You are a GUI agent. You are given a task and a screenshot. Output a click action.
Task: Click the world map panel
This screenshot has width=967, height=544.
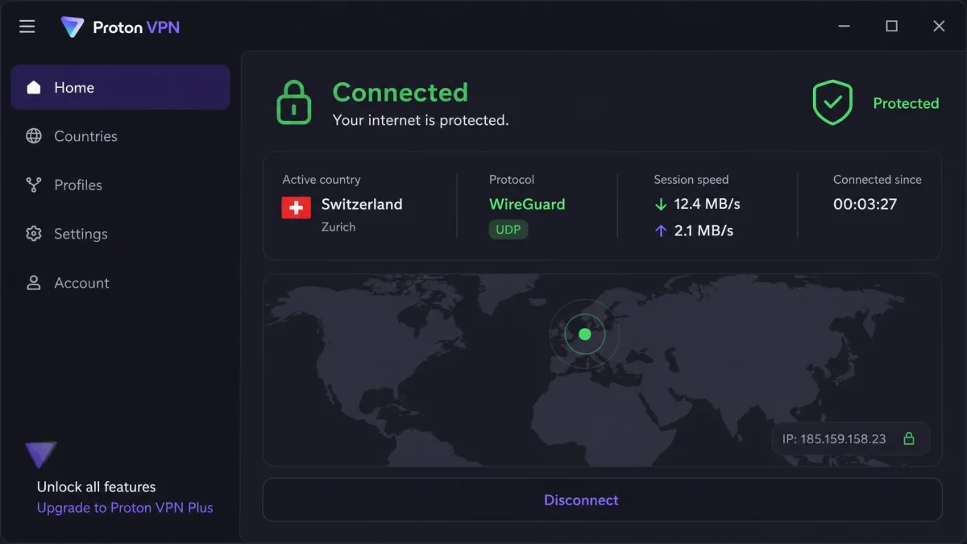[x=602, y=370]
